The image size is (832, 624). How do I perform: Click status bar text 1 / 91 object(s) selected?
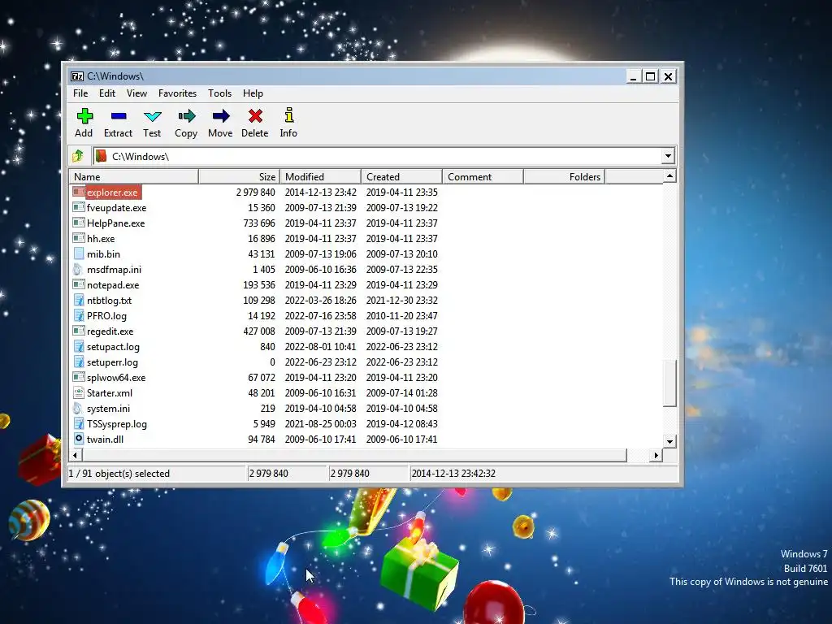[x=119, y=474]
